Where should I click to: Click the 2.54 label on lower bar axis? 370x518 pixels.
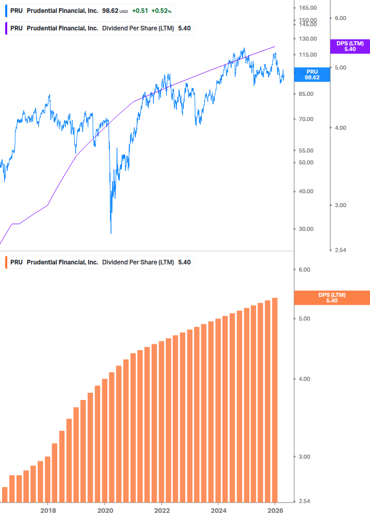[304, 502]
